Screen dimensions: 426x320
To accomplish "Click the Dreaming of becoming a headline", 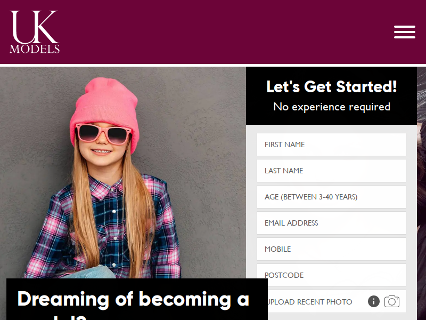I will pos(133,299).
